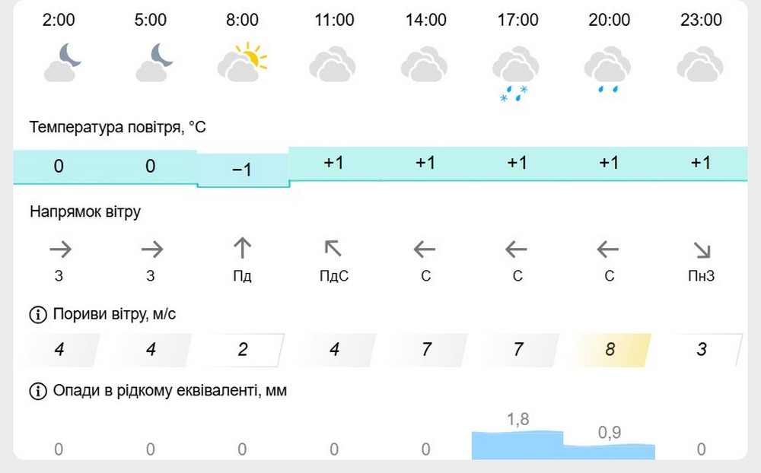Image resolution: width=761 pixels, height=473 pixels.
Task: Click the 17:00 sleet cloud icon
Action: (517, 71)
